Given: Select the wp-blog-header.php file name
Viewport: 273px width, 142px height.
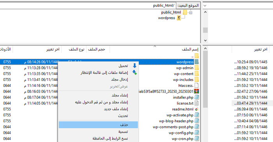Looking at the screenshot, I should [176, 121].
